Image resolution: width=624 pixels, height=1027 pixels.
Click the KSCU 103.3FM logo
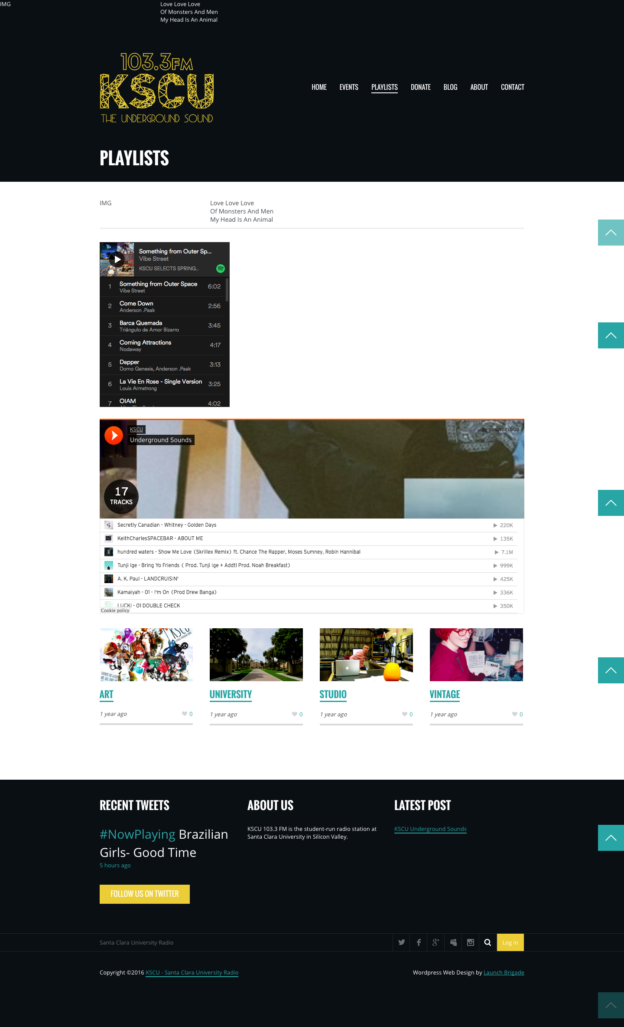(157, 88)
